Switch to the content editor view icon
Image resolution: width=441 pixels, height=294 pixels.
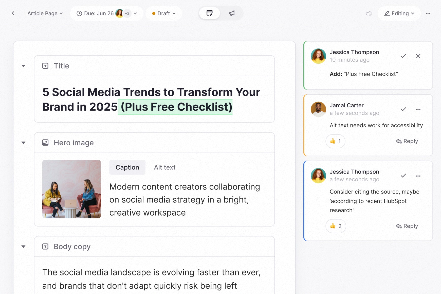[x=209, y=13]
